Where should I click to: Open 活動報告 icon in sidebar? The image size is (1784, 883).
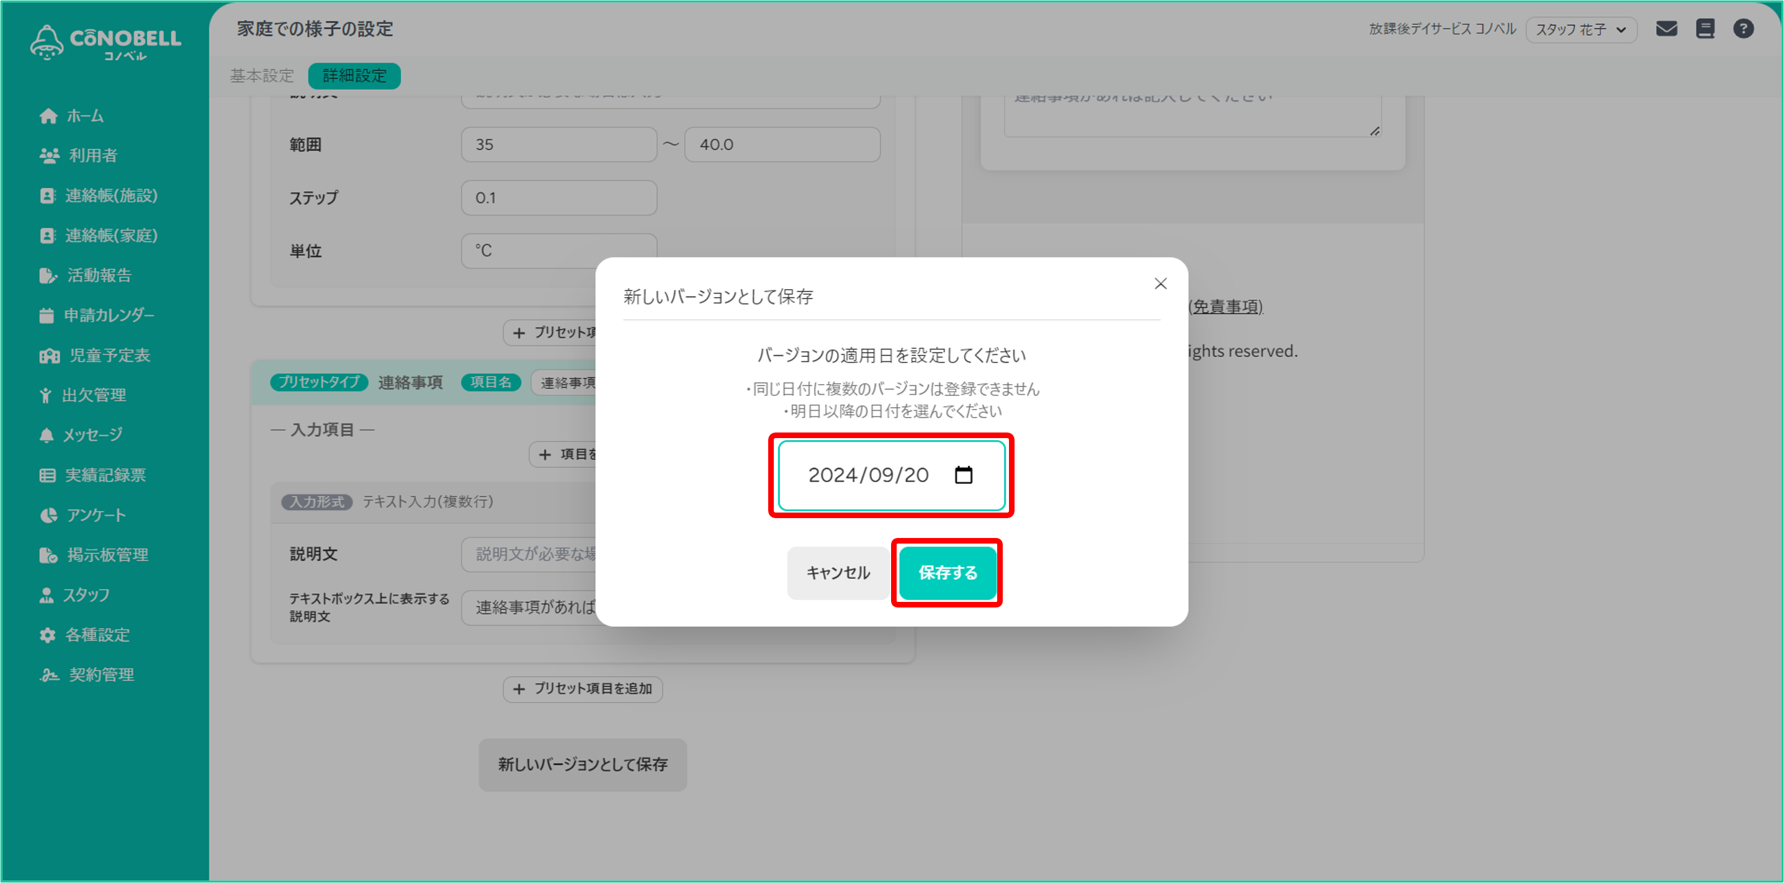coord(48,276)
